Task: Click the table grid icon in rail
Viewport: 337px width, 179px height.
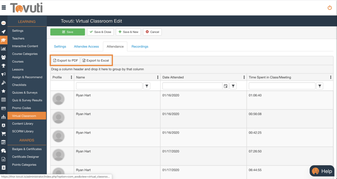Action: pos(3,100)
